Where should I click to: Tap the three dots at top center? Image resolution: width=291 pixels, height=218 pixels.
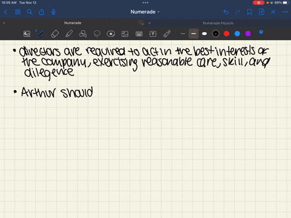tap(145, 2)
